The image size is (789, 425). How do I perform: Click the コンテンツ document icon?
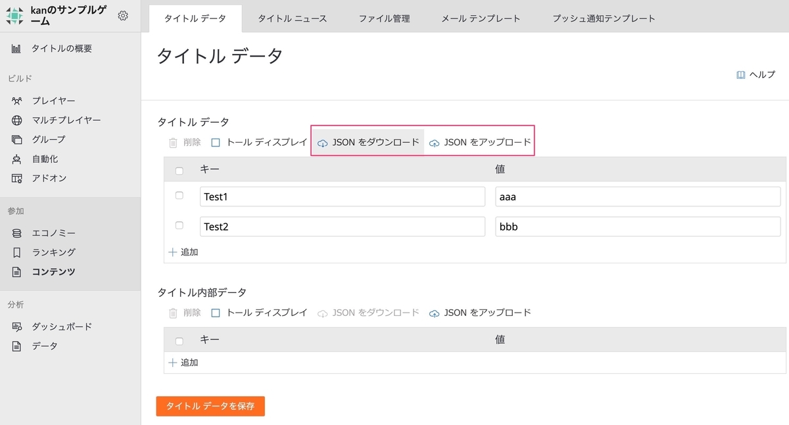pyautogui.click(x=17, y=271)
